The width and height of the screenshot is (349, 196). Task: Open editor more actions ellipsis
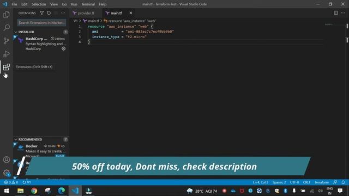click(x=343, y=13)
